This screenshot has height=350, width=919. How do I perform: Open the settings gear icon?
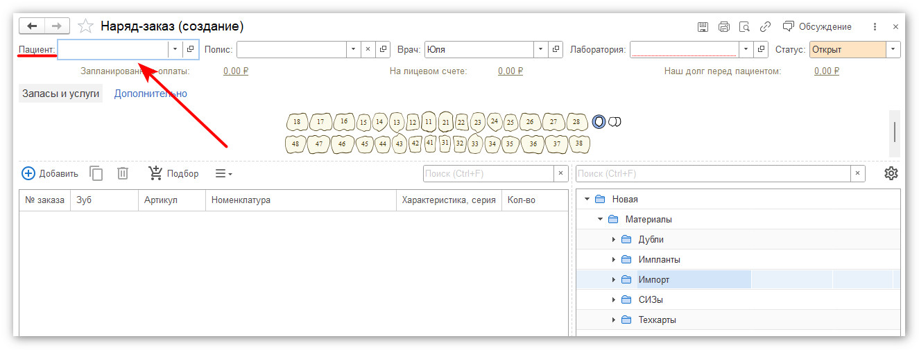pyautogui.click(x=891, y=173)
